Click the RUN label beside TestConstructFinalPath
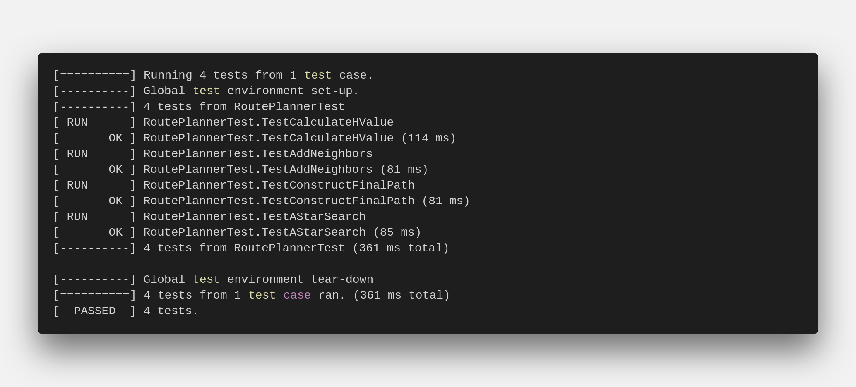856x387 pixels. [77, 185]
